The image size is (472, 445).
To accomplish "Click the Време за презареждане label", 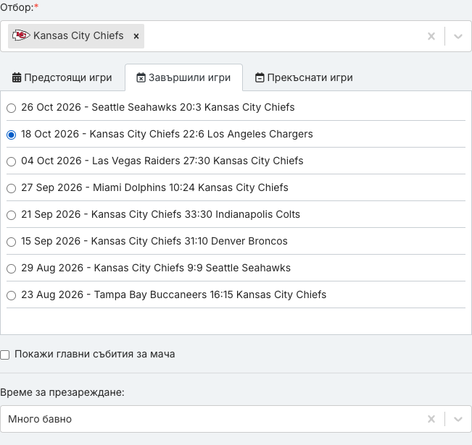I will (x=62, y=392).
